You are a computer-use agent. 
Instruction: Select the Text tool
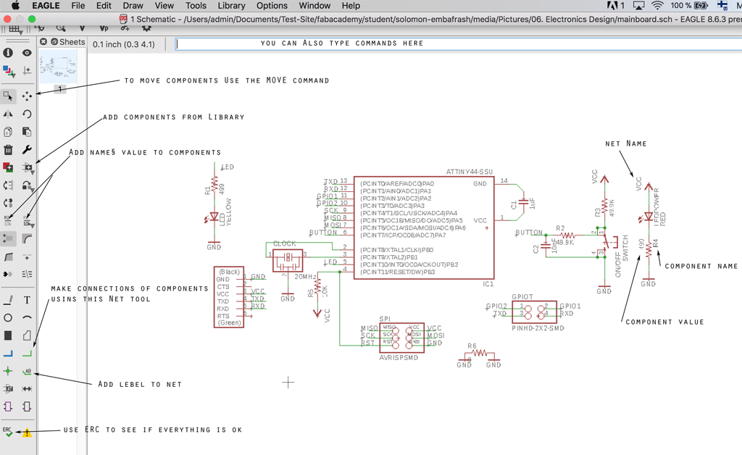[27, 300]
